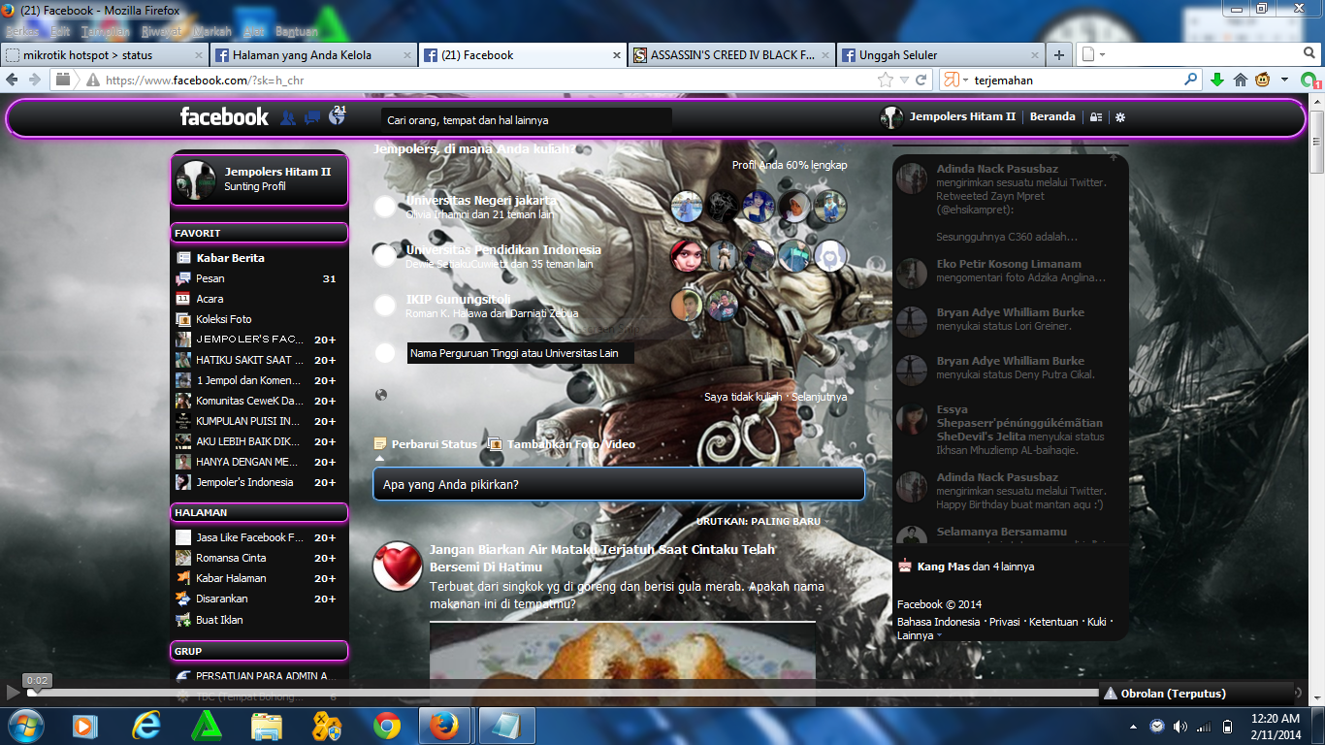Play the video overlay play button
The height and width of the screenshot is (745, 1325).
13,693
